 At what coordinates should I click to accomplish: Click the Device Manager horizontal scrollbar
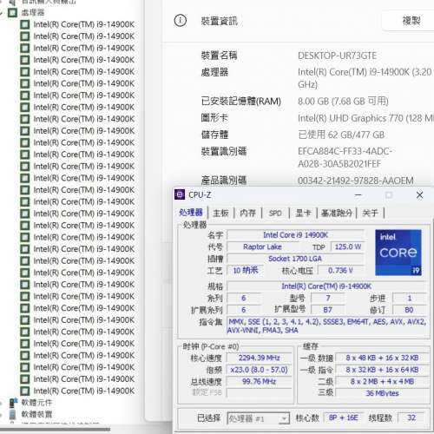(x=55, y=430)
